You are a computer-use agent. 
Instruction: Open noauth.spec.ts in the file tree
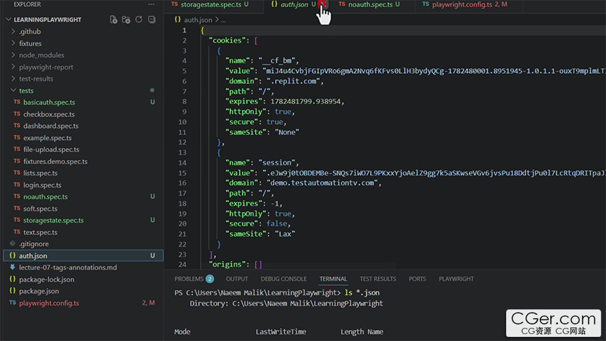45,196
